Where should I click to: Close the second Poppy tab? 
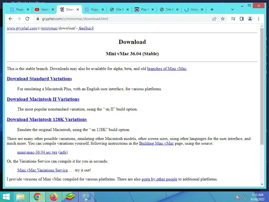(103, 9)
